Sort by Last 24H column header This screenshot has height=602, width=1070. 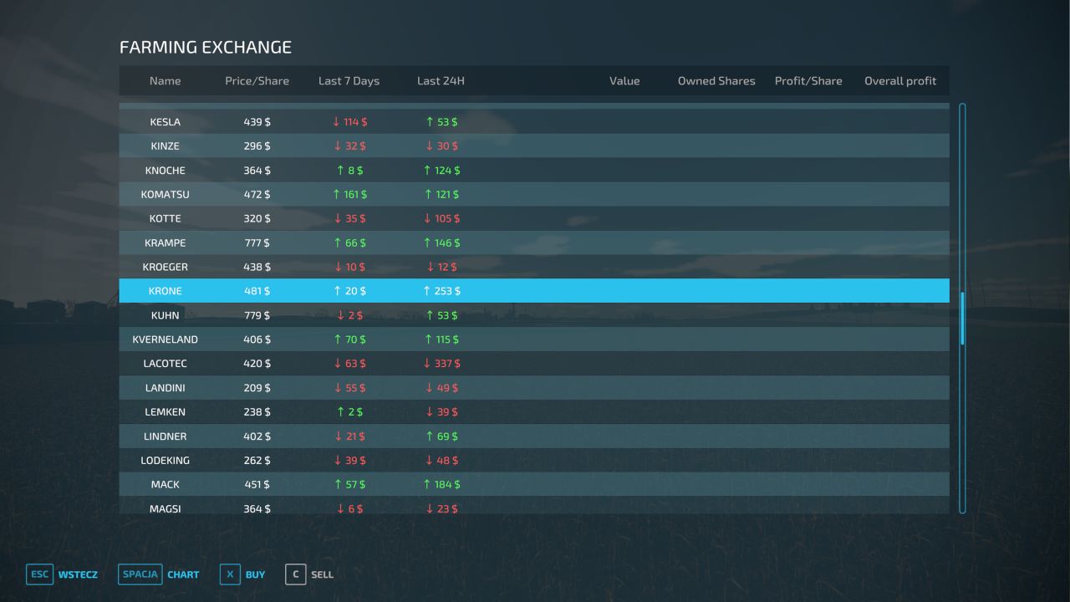pyautogui.click(x=441, y=81)
